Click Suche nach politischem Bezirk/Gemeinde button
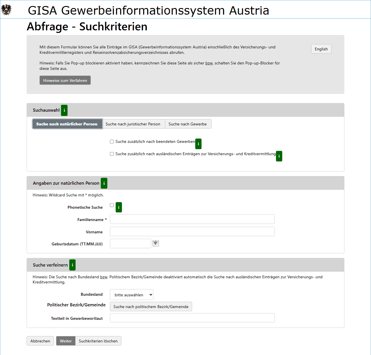Screen dimensions: 371x355 click(151, 307)
